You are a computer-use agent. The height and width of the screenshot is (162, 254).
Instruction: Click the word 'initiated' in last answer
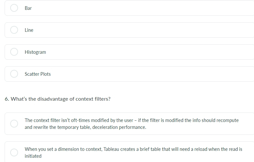[x=33, y=156]
